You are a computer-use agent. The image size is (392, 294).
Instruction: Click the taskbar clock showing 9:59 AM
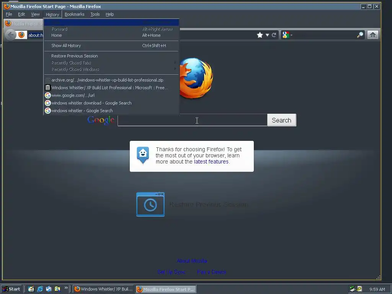377,289
